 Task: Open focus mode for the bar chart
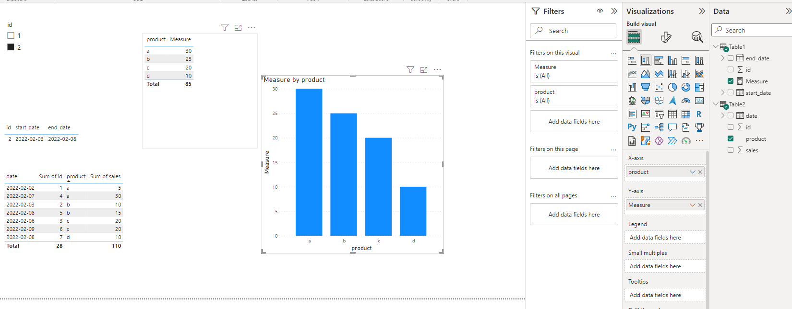pos(424,69)
